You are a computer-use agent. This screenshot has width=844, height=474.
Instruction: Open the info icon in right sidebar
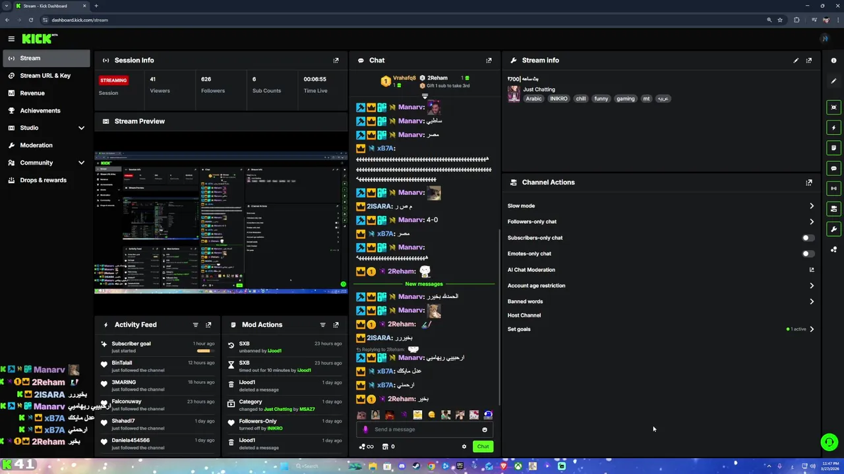(x=834, y=61)
